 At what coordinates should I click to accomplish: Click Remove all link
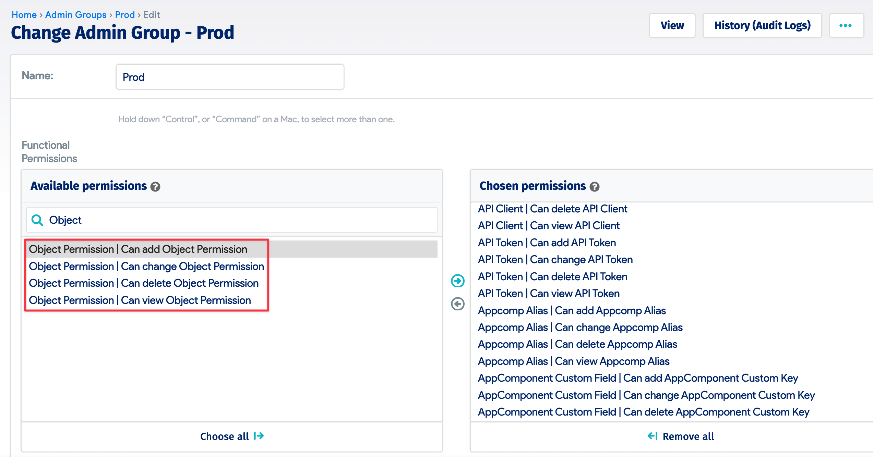(x=681, y=436)
